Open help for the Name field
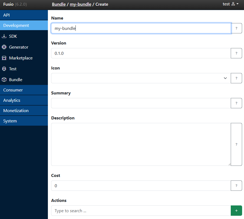The width and height of the screenshot is (244, 219). point(236,28)
